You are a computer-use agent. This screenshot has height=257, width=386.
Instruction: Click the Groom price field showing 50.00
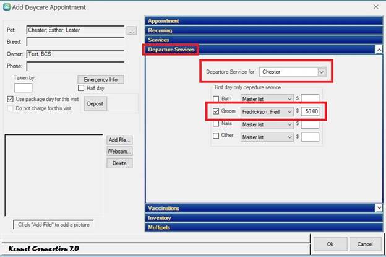pyautogui.click(x=310, y=111)
